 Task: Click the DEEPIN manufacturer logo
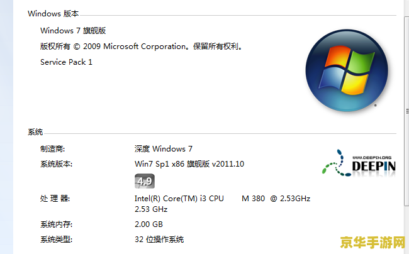coord(359,163)
